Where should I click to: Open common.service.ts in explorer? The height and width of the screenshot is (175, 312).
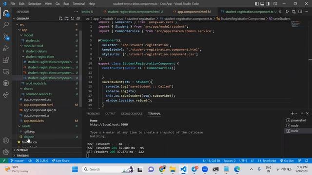(39, 94)
